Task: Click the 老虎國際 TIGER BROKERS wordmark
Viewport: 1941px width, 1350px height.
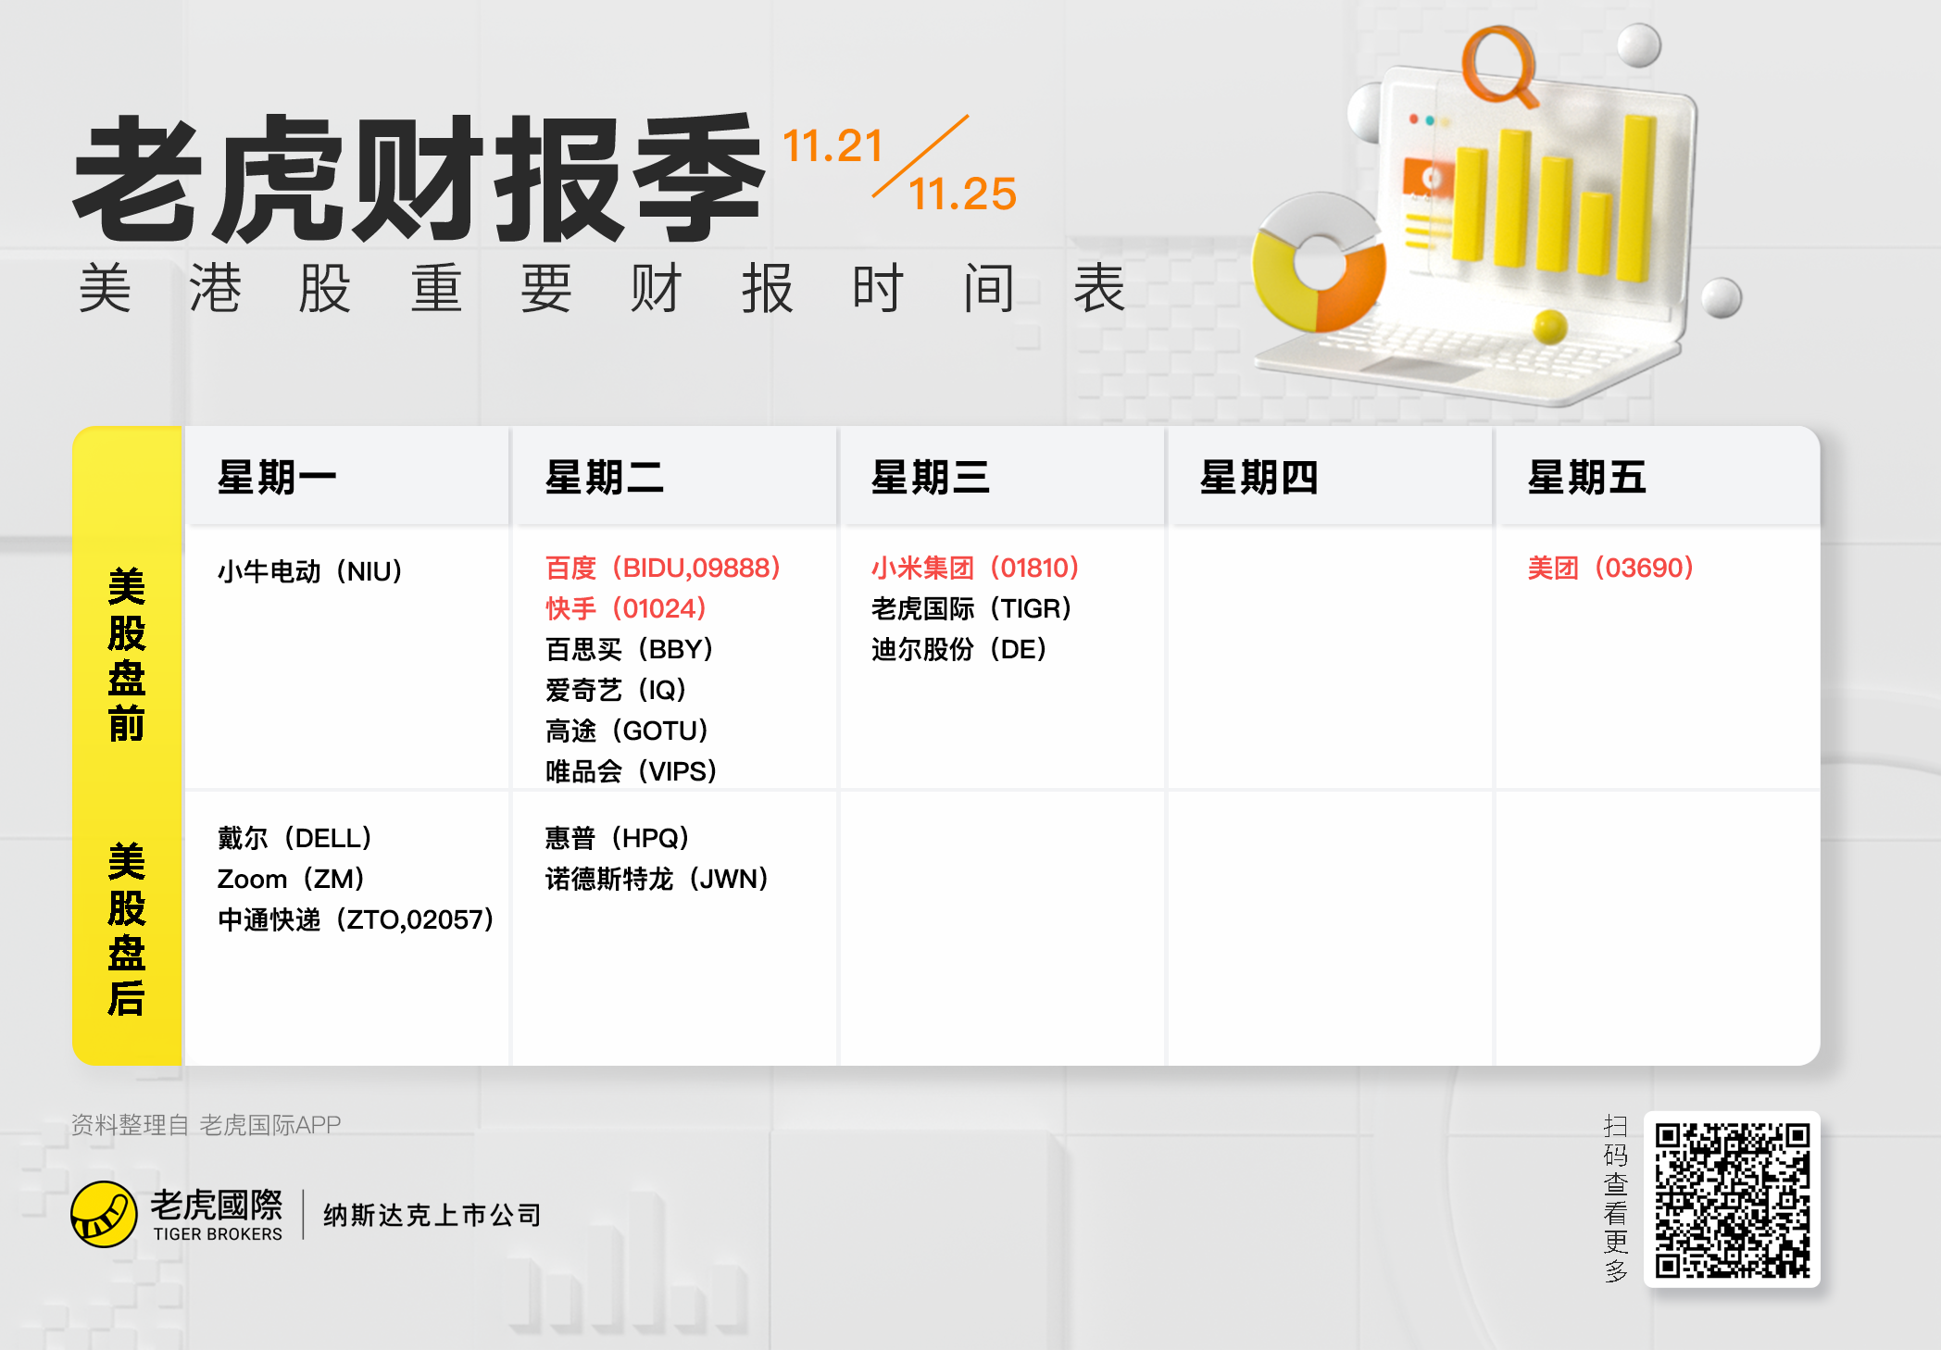Action: (218, 1214)
